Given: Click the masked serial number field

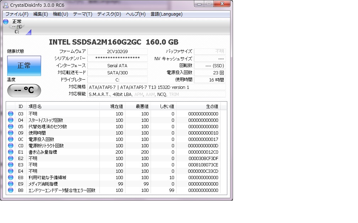Looking at the screenshot, I should [117, 58].
